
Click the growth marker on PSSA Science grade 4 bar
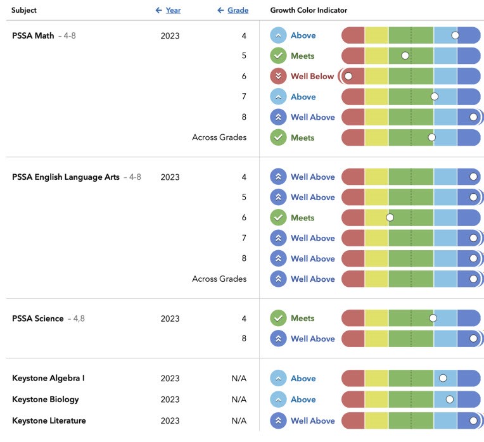click(x=433, y=318)
